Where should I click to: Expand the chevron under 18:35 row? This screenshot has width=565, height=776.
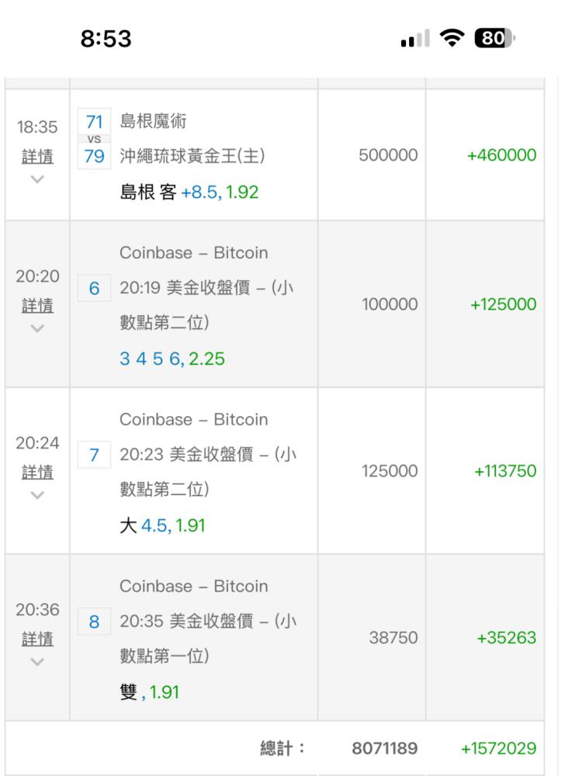point(37,179)
